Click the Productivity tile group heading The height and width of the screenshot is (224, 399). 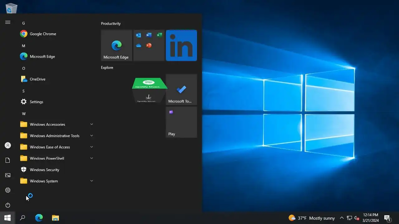[111, 23]
